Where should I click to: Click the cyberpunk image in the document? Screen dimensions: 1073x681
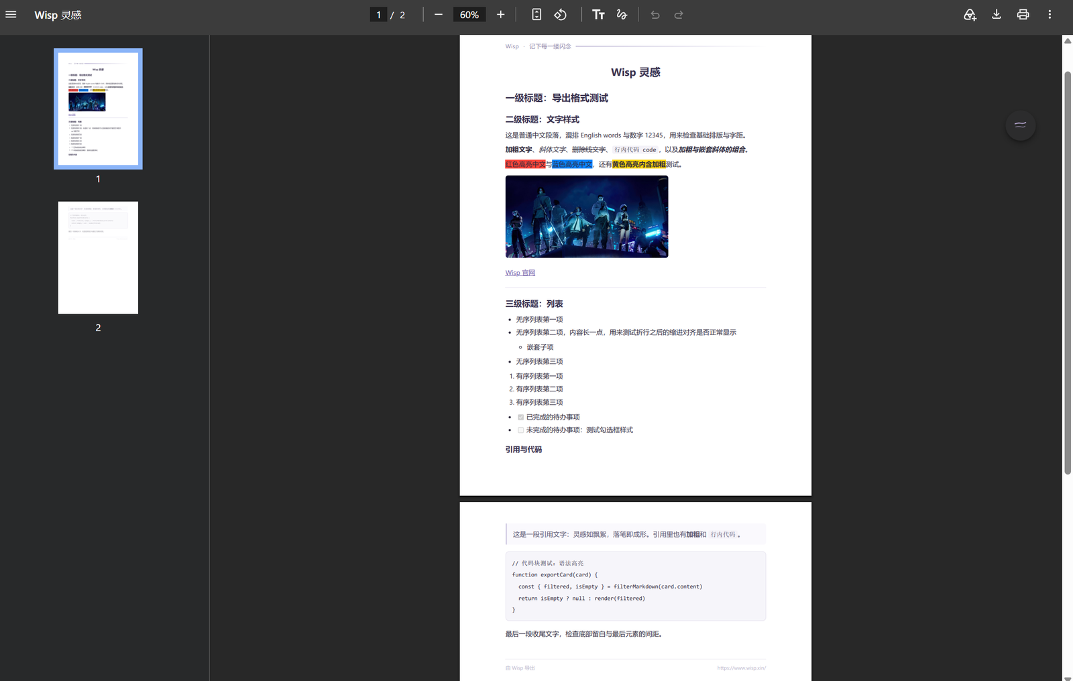587,216
